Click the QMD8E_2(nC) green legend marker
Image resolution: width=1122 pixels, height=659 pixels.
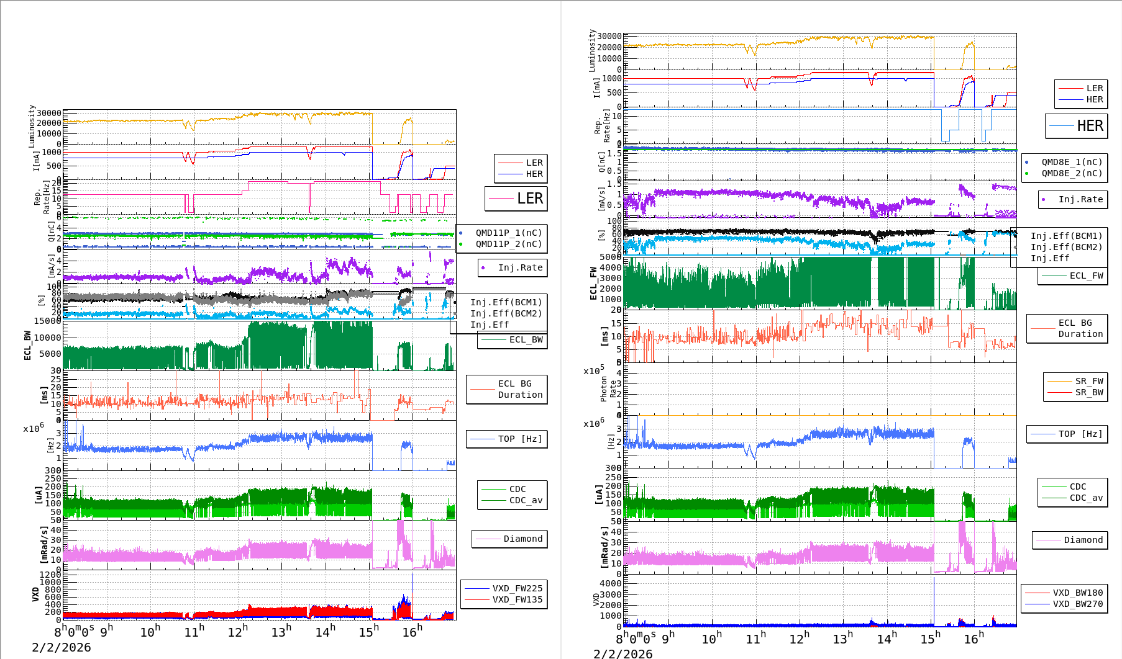pos(1027,173)
